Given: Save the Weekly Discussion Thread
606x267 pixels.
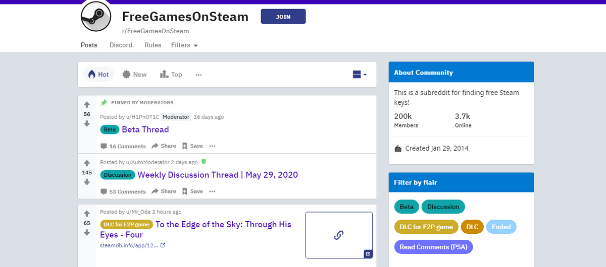Looking at the screenshot, I should pos(192,191).
